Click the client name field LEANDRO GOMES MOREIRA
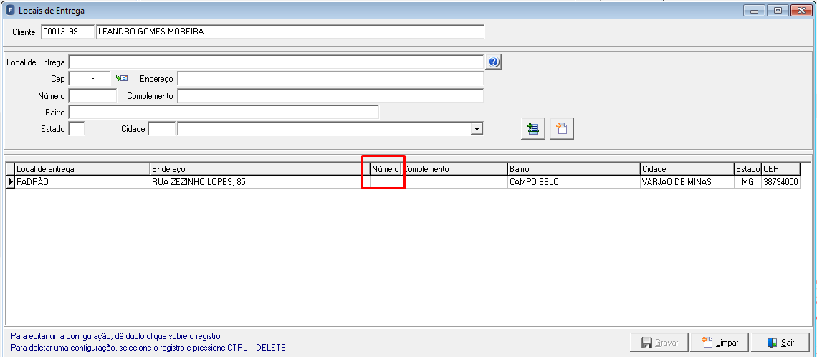The width and height of the screenshot is (817, 357). 290,32
